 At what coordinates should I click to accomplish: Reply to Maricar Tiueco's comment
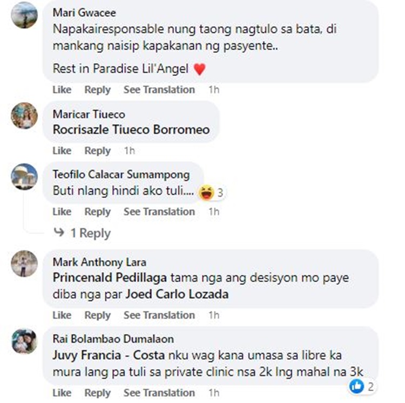[x=97, y=151]
